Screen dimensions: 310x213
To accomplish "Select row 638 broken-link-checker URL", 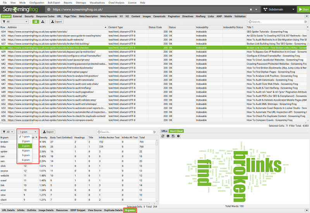I will 153,48.
